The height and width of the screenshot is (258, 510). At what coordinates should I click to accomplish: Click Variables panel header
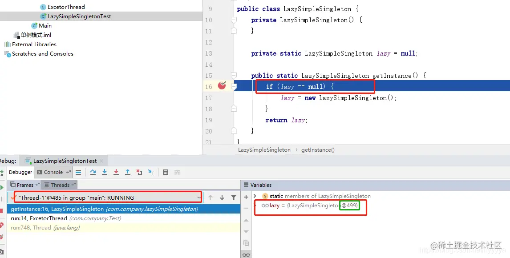coord(261,185)
